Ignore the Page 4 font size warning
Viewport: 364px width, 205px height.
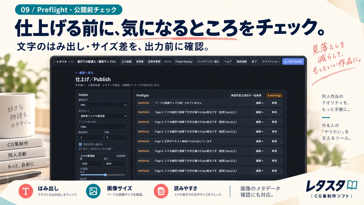pos(274,151)
